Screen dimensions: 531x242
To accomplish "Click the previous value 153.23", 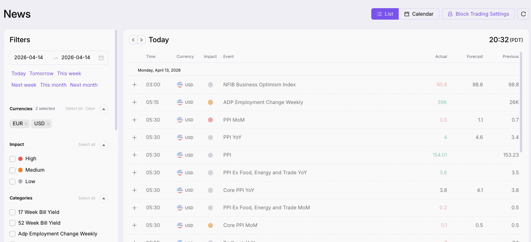I will pyautogui.click(x=511, y=155).
